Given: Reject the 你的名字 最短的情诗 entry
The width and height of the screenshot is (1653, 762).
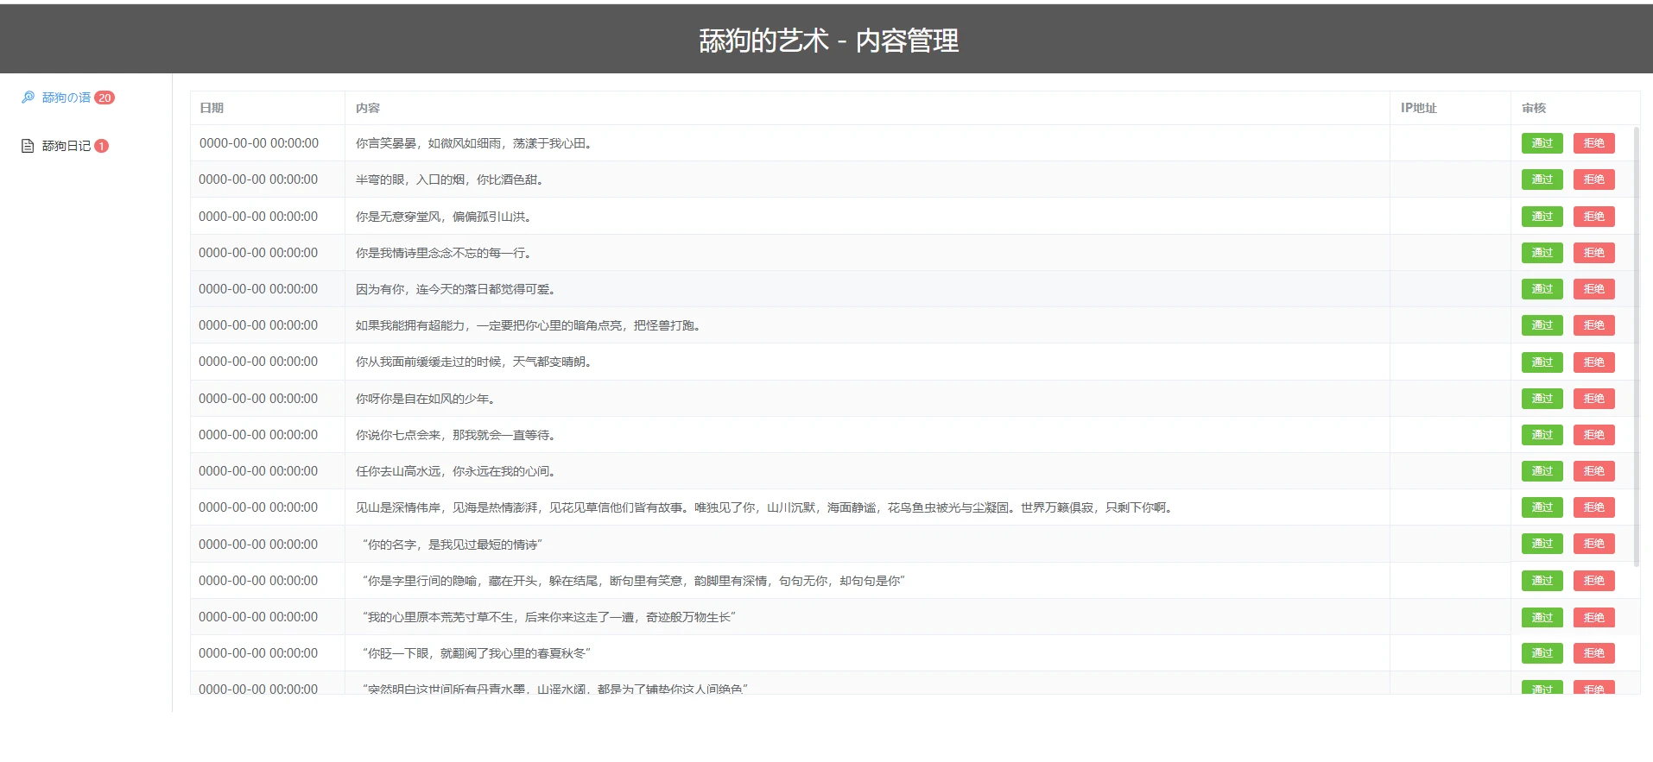Looking at the screenshot, I should click(x=1593, y=544).
